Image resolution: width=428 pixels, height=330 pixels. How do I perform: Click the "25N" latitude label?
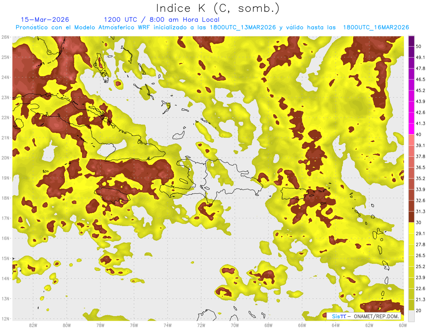pos(5,57)
